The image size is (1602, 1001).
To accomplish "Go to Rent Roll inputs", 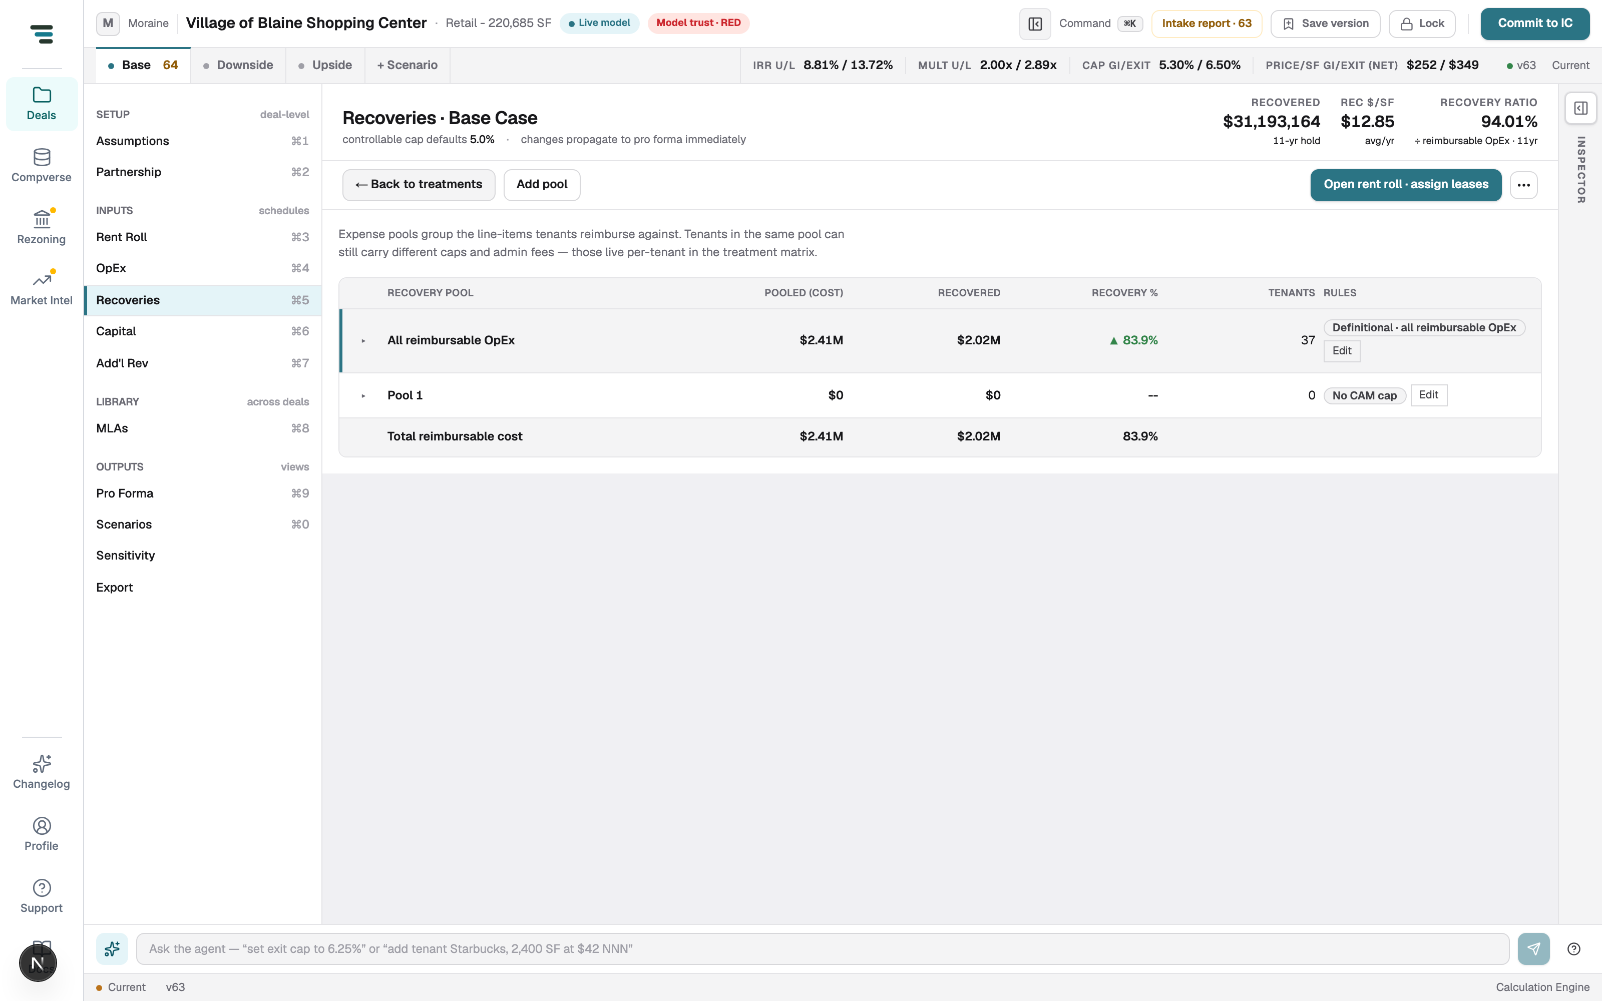I will tap(203, 237).
